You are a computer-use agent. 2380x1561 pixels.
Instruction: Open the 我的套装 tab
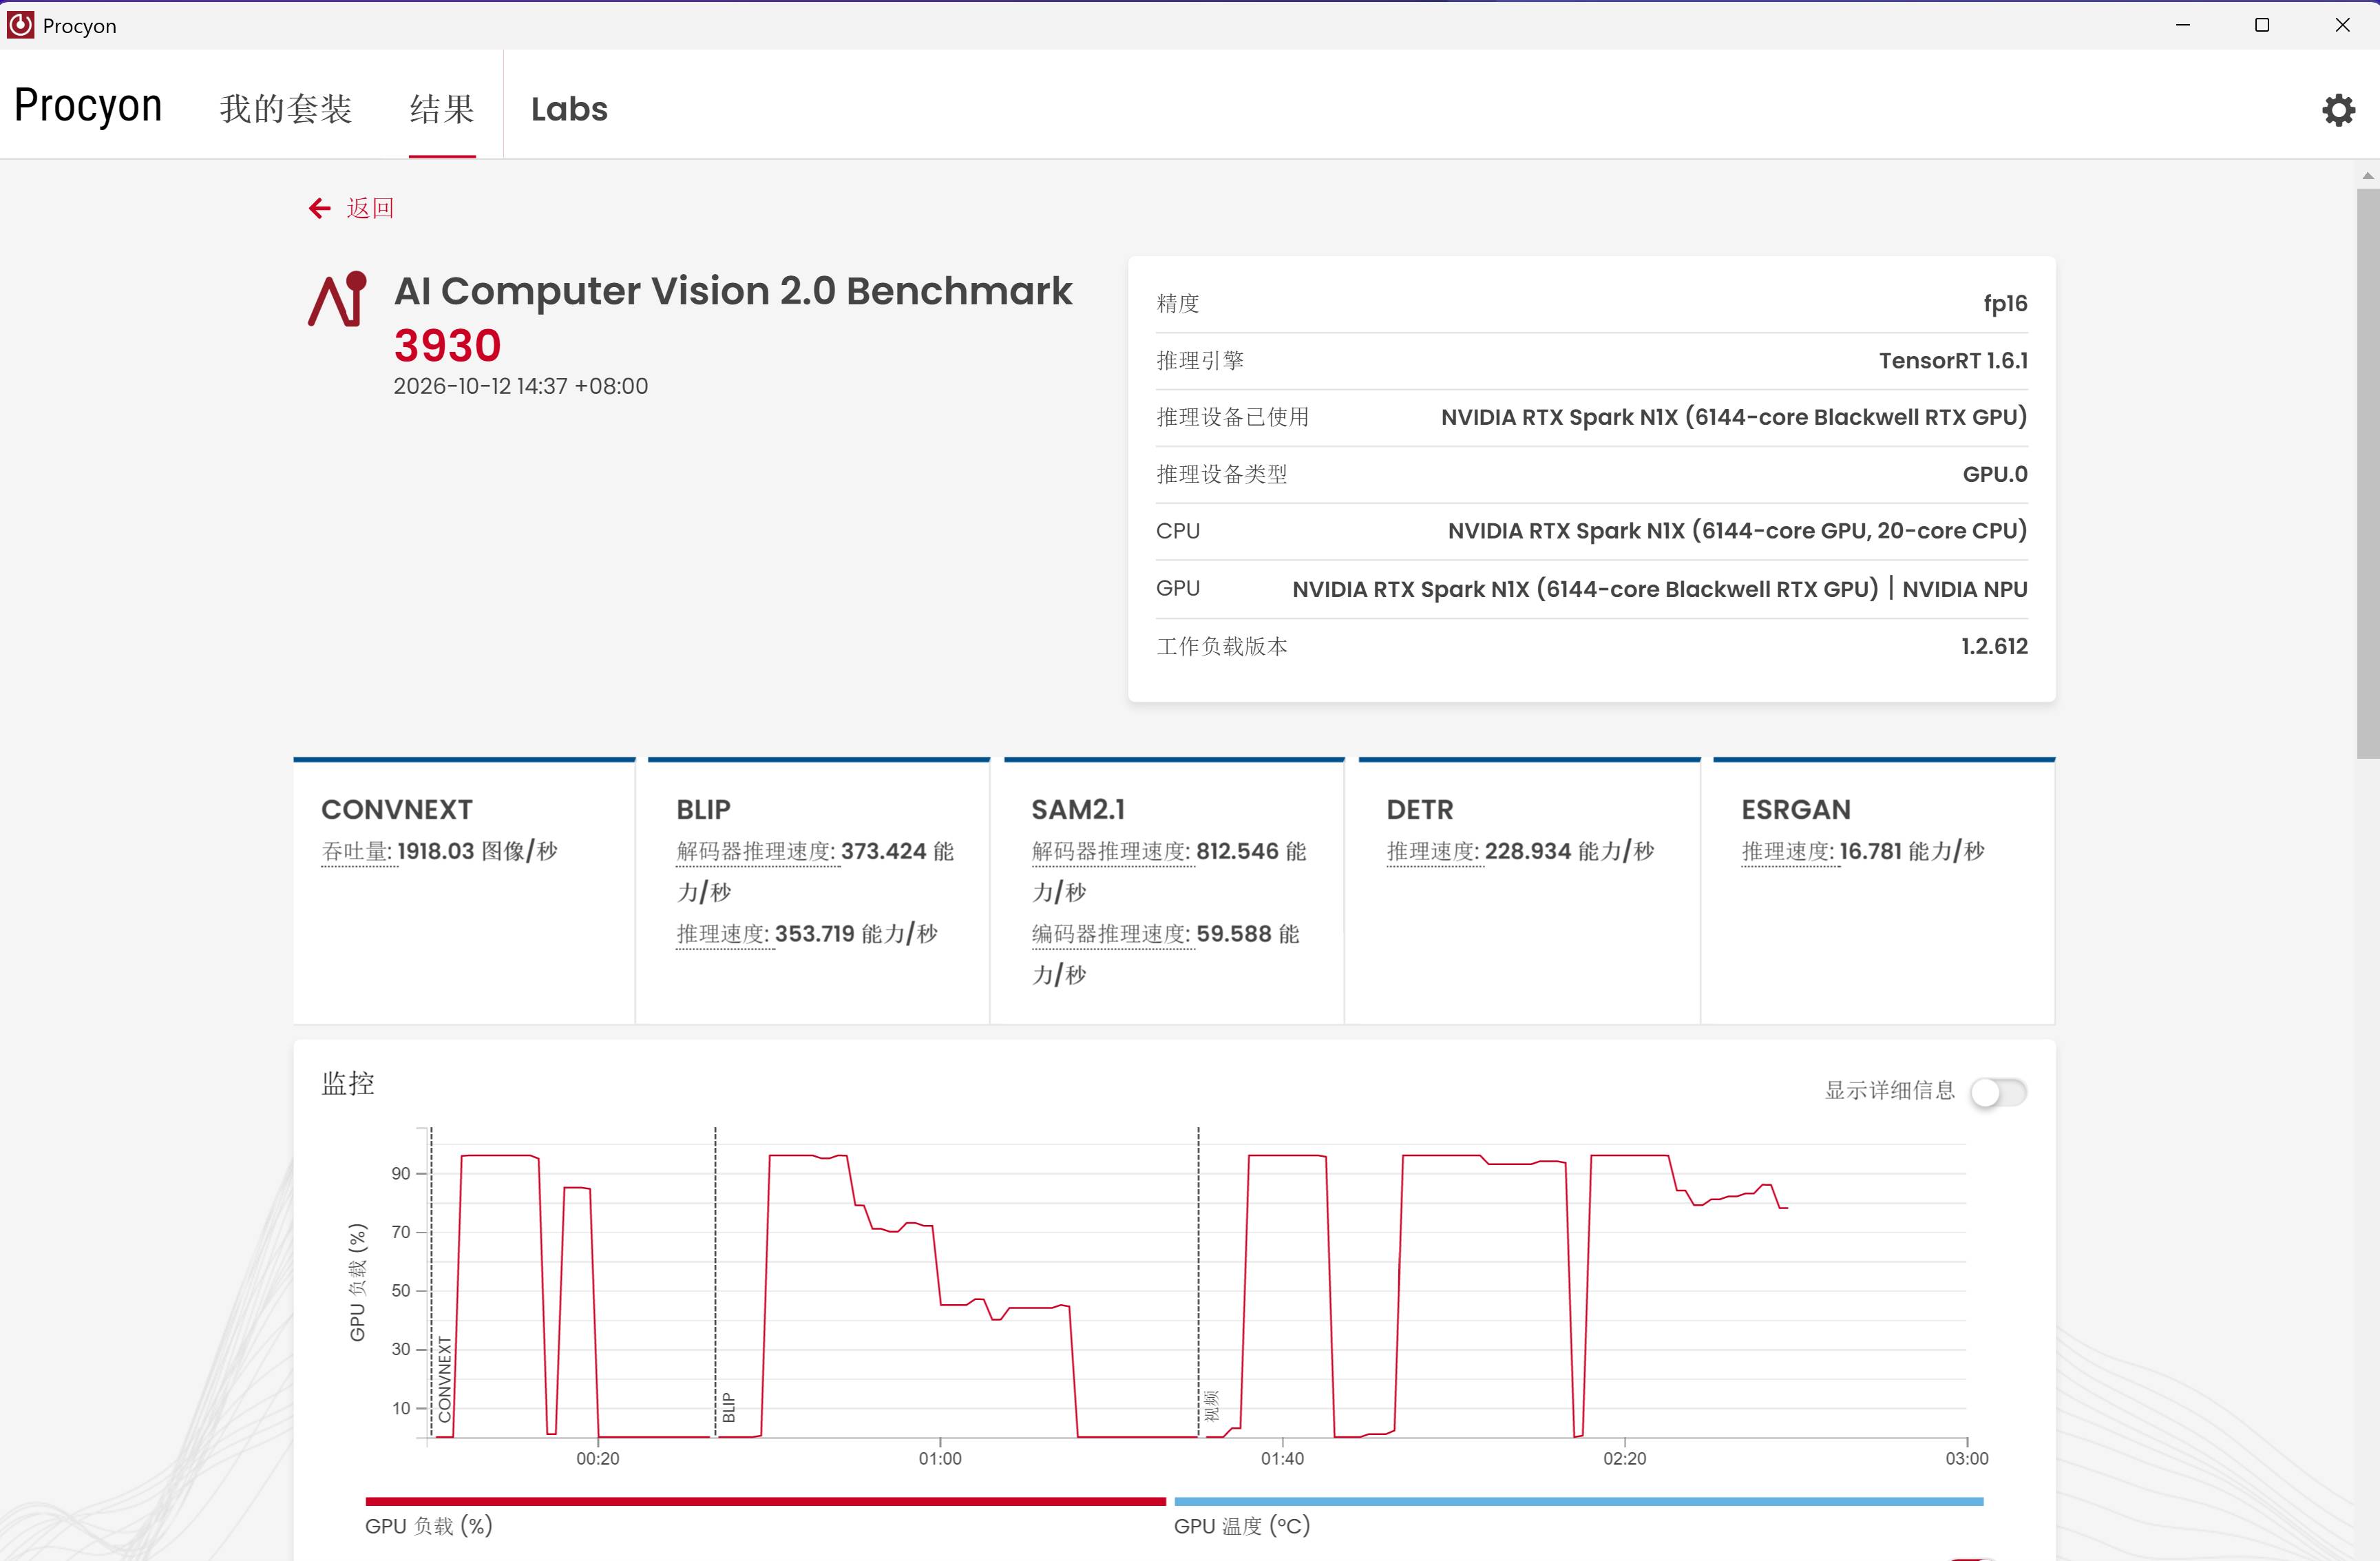pos(286,108)
